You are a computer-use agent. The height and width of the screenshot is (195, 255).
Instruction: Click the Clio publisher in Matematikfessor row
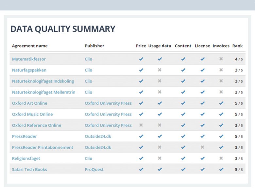[x=89, y=59]
